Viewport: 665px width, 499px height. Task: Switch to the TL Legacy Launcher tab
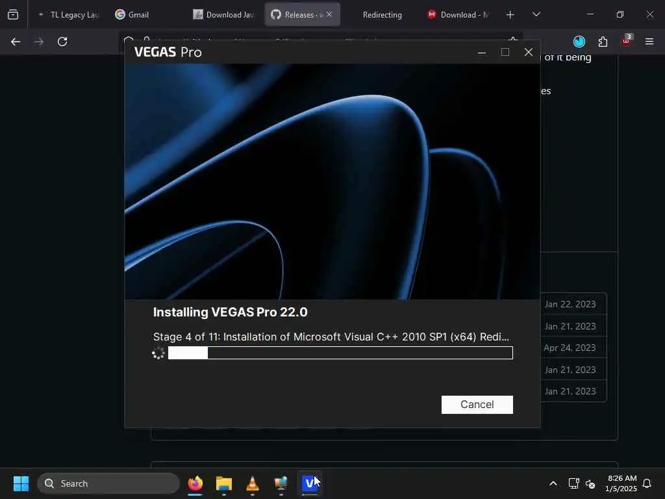68,15
